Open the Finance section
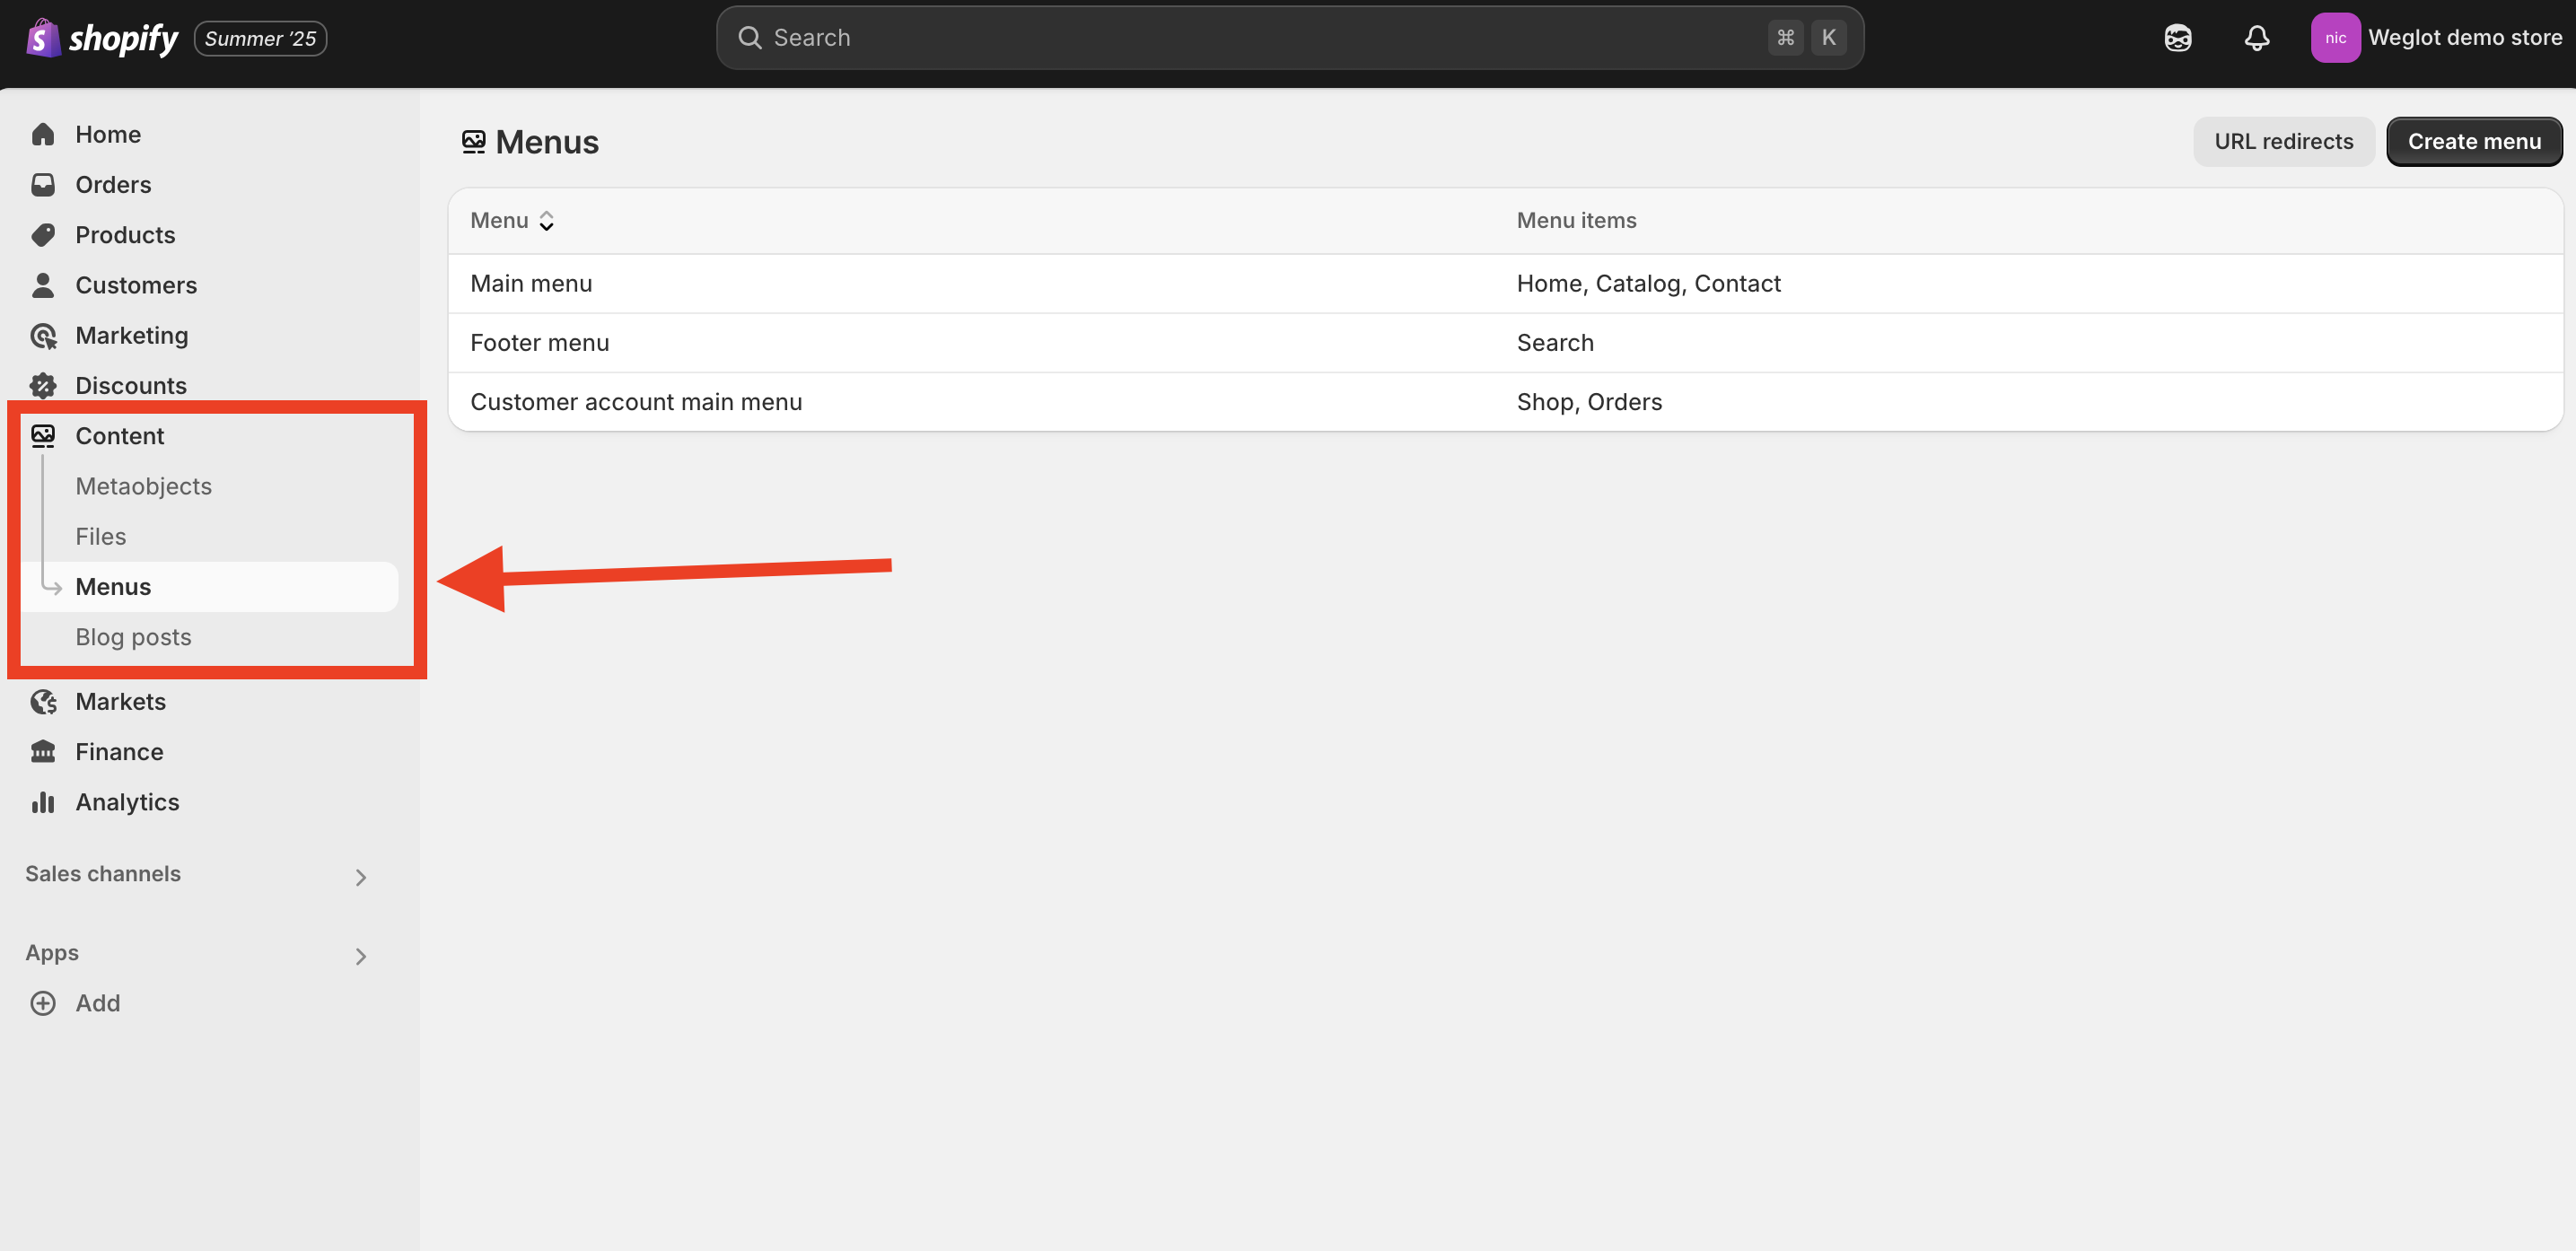This screenshot has width=2576, height=1251. point(119,752)
